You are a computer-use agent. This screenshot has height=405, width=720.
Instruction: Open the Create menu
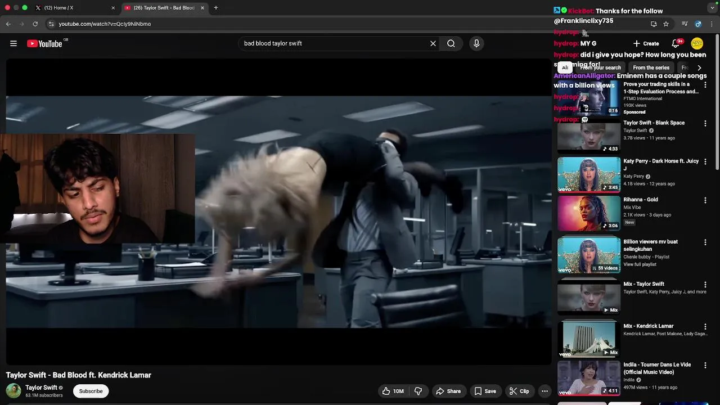[646, 43]
